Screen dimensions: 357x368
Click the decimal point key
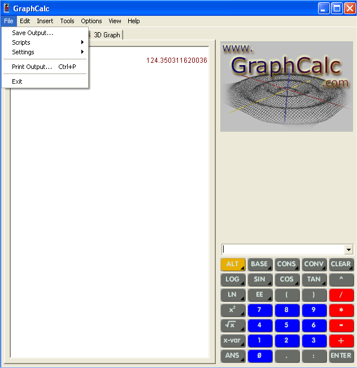(x=287, y=356)
